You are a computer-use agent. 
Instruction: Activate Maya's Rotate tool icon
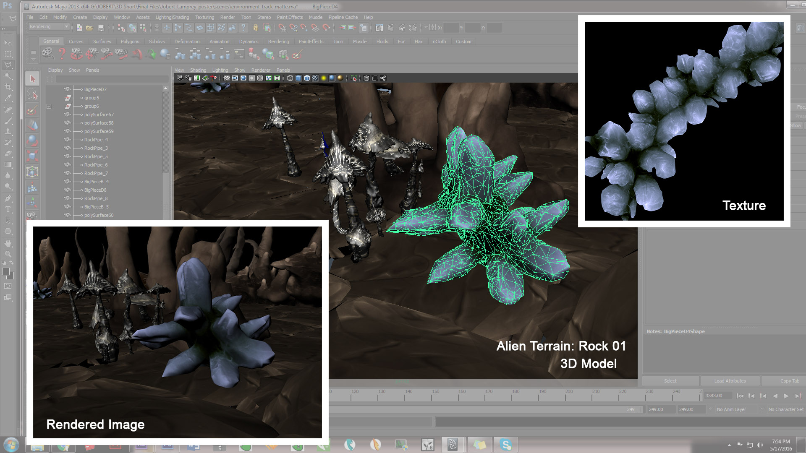[32, 141]
